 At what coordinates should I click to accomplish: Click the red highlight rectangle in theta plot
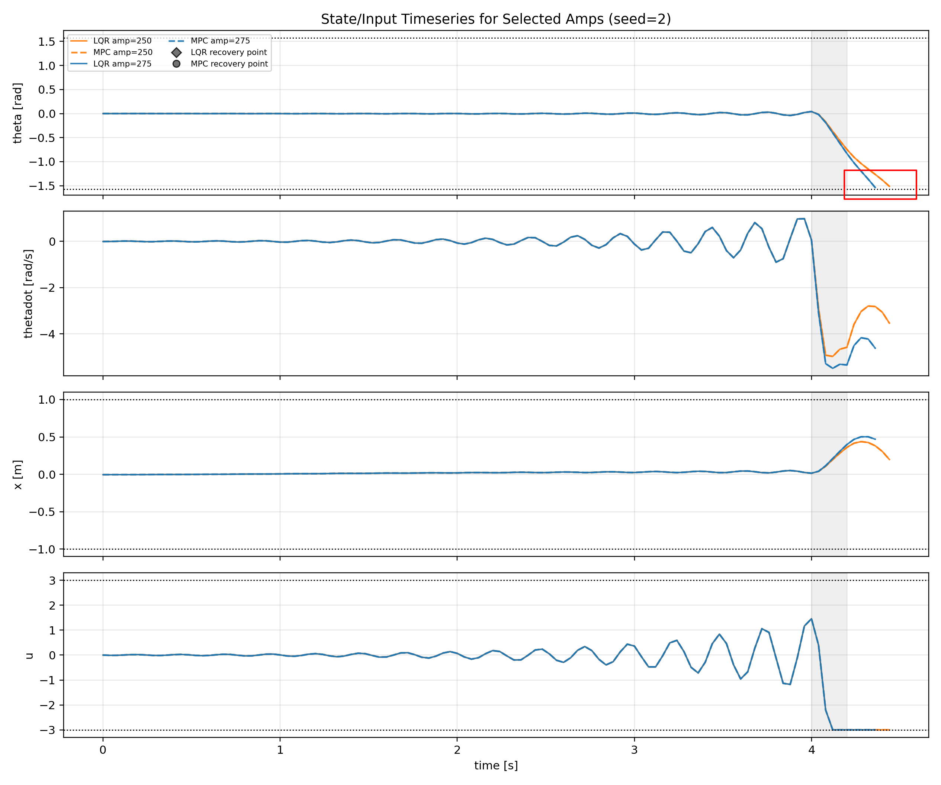[880, 184]
